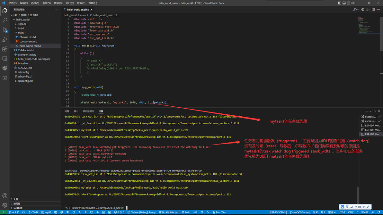This screenshot has height=215, width=383.
Task: Open the Explorer view in activity bar
Action: (4, 11)
